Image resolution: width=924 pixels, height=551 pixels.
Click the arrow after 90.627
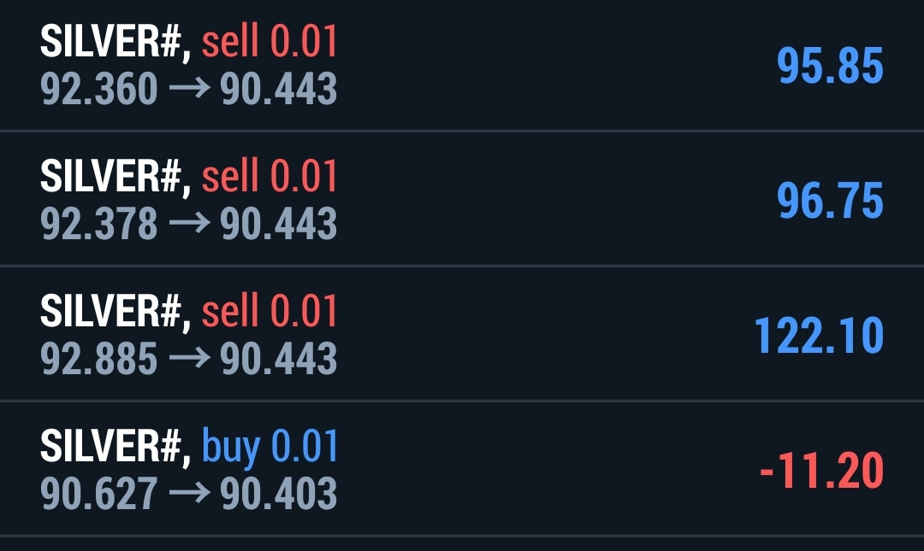pos(188,493)
